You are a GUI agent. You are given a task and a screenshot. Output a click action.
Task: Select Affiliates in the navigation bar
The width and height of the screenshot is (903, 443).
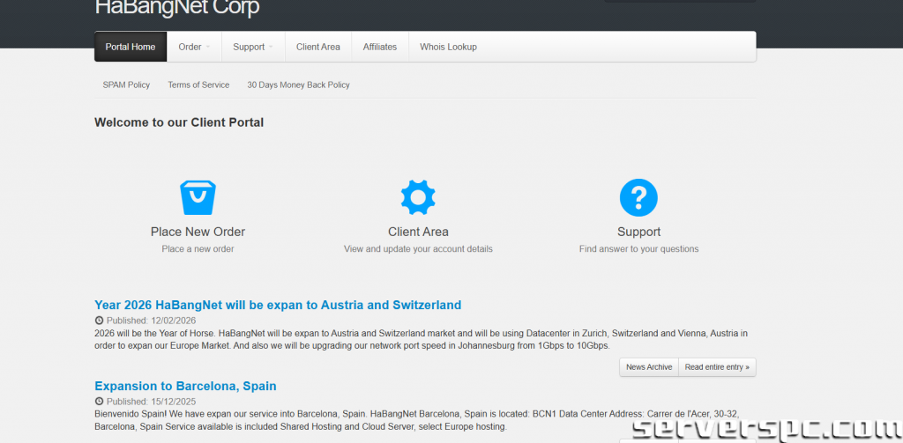tap(380, 47)
